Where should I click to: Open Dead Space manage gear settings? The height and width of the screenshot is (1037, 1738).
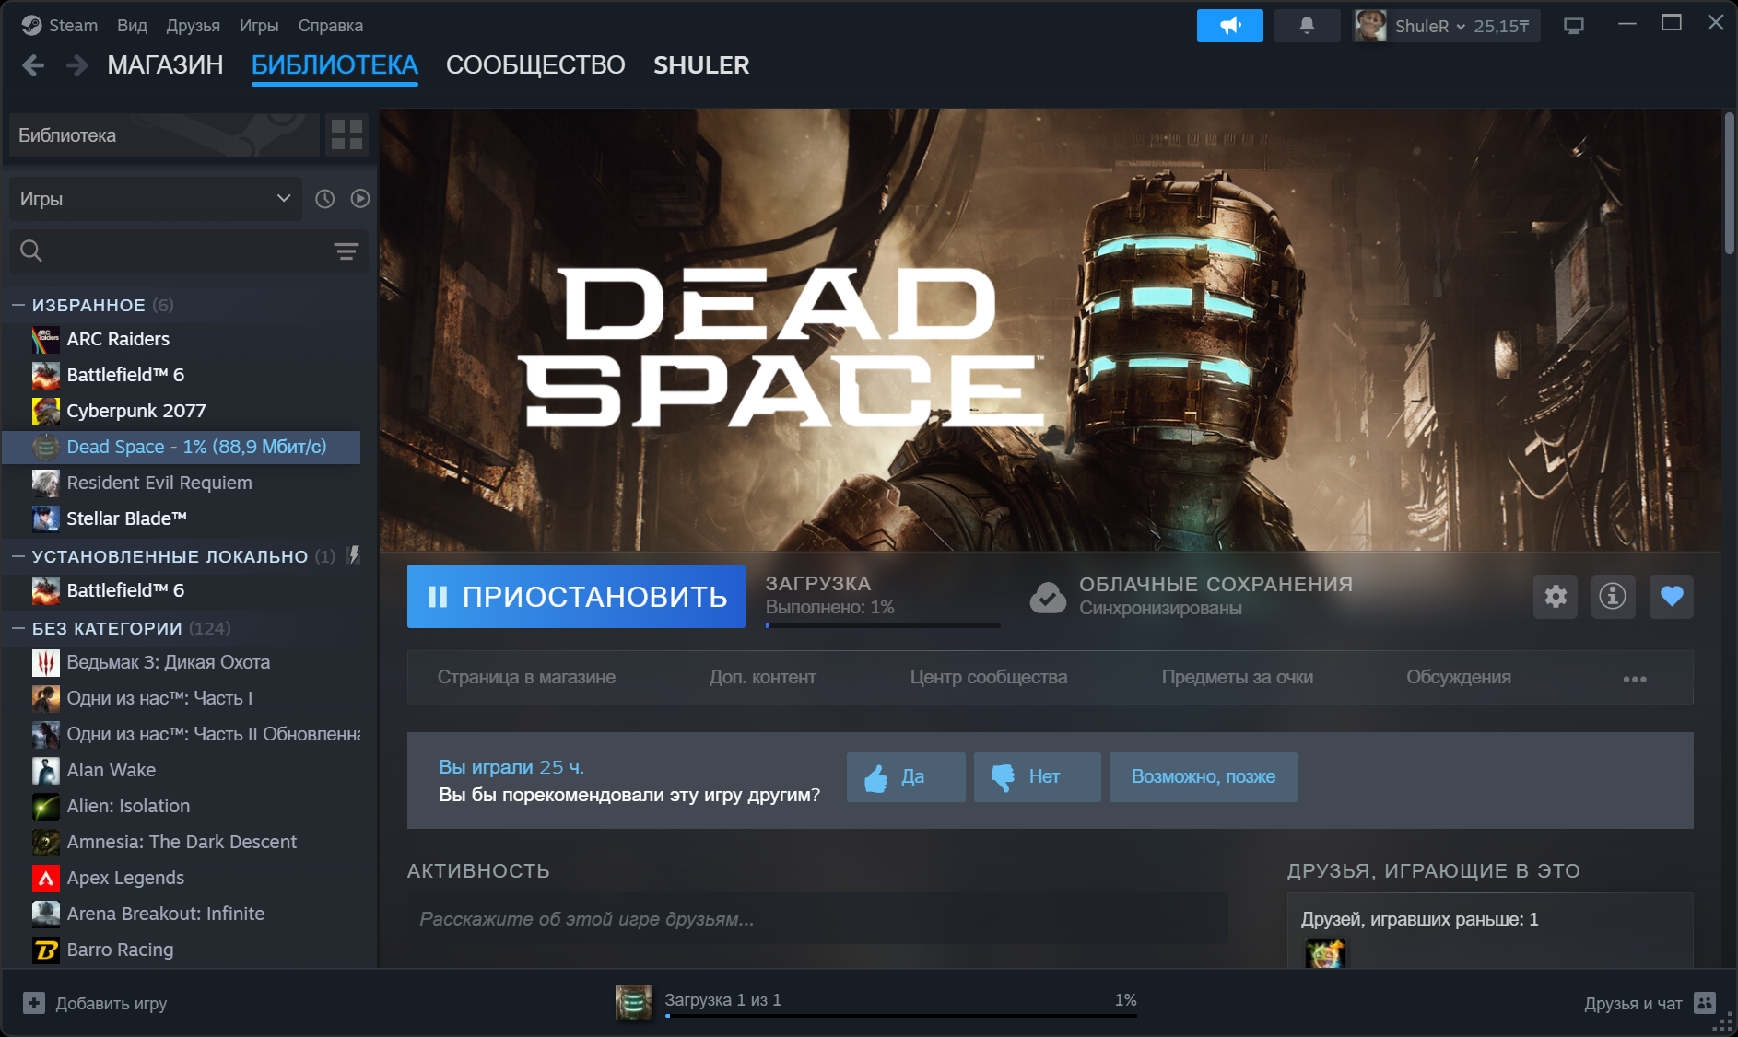(1556, 597)
